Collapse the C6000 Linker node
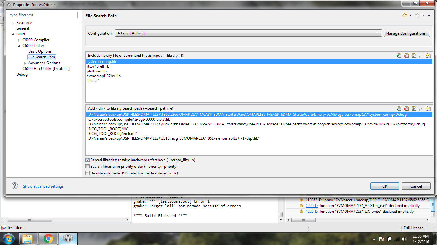 coord(19,46)
